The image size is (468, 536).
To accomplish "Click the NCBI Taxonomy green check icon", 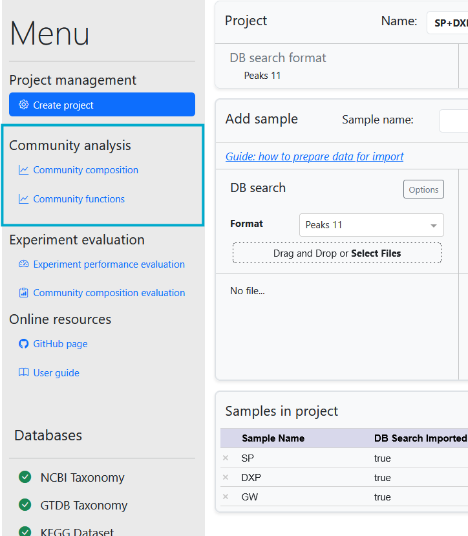I will pyautogui.click(x=25, y=477).
